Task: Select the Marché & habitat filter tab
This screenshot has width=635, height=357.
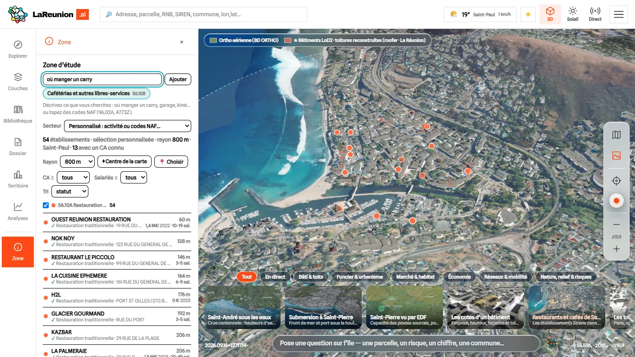Action: tap(415, 277)
